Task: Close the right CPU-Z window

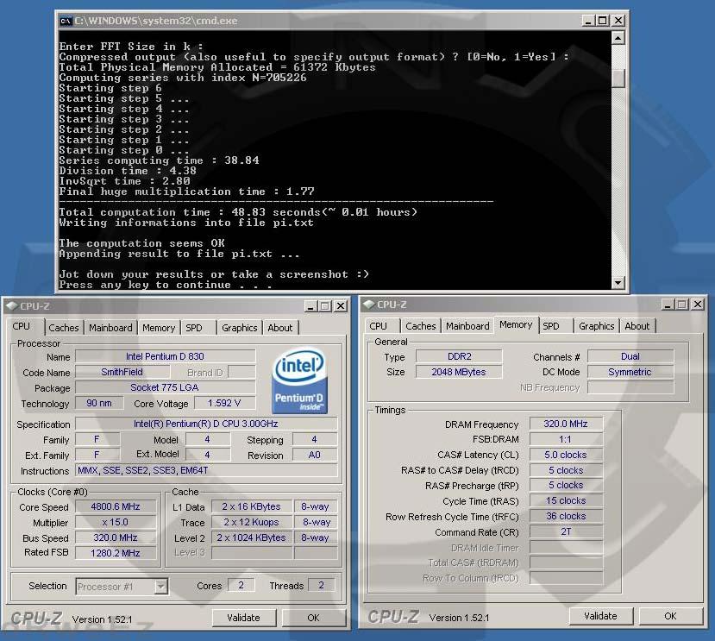Action: [x=697, y=305]
